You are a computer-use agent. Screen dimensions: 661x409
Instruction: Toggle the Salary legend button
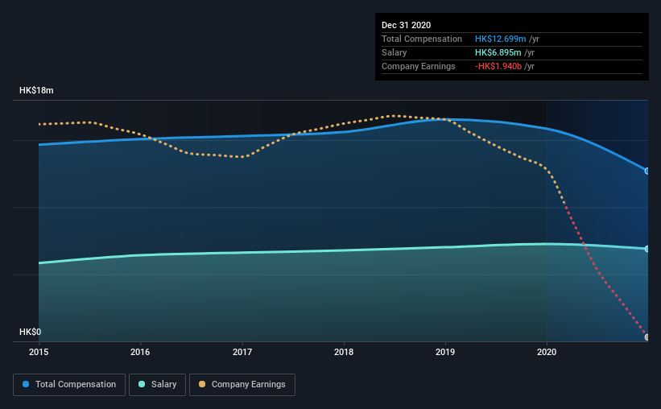[x=157, y=385]
